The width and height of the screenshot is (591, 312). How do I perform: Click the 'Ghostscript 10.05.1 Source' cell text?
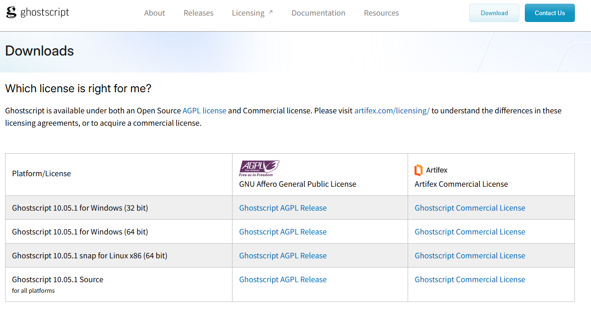[58, 279]
